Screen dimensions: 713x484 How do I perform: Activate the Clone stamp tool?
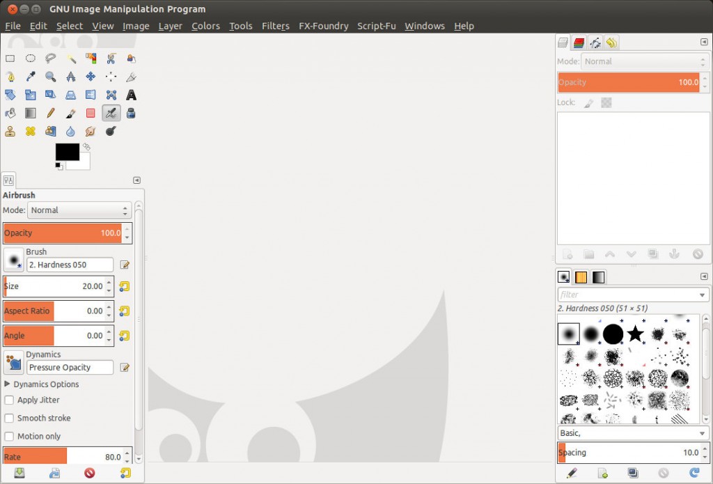click(10, 131)
